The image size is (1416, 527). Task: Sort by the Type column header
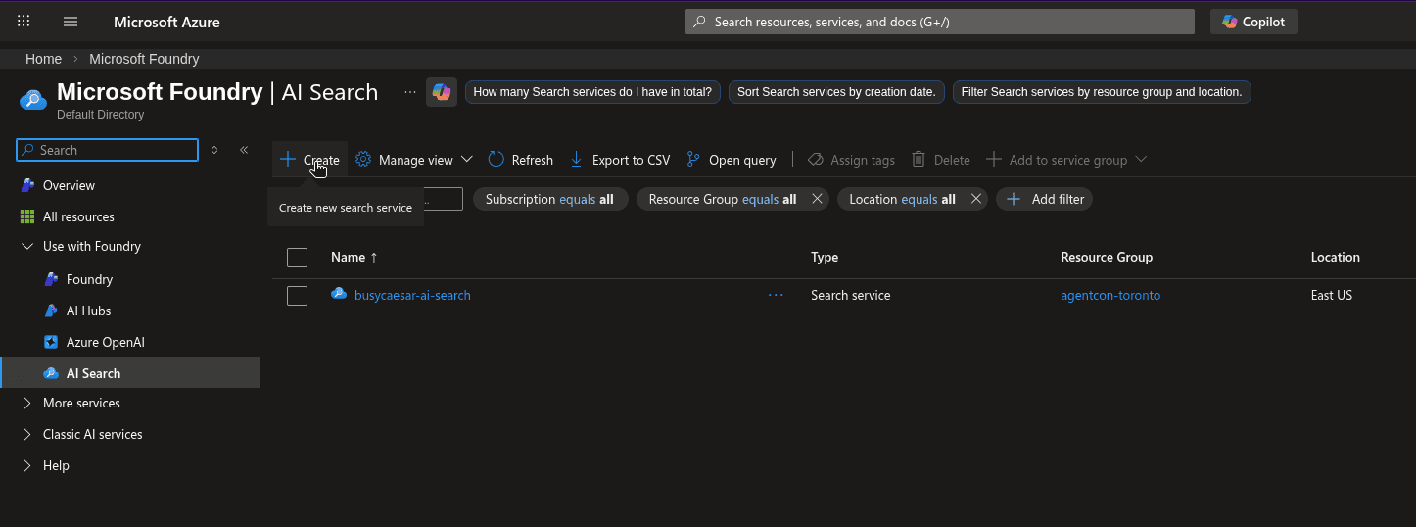click(825, 257)
